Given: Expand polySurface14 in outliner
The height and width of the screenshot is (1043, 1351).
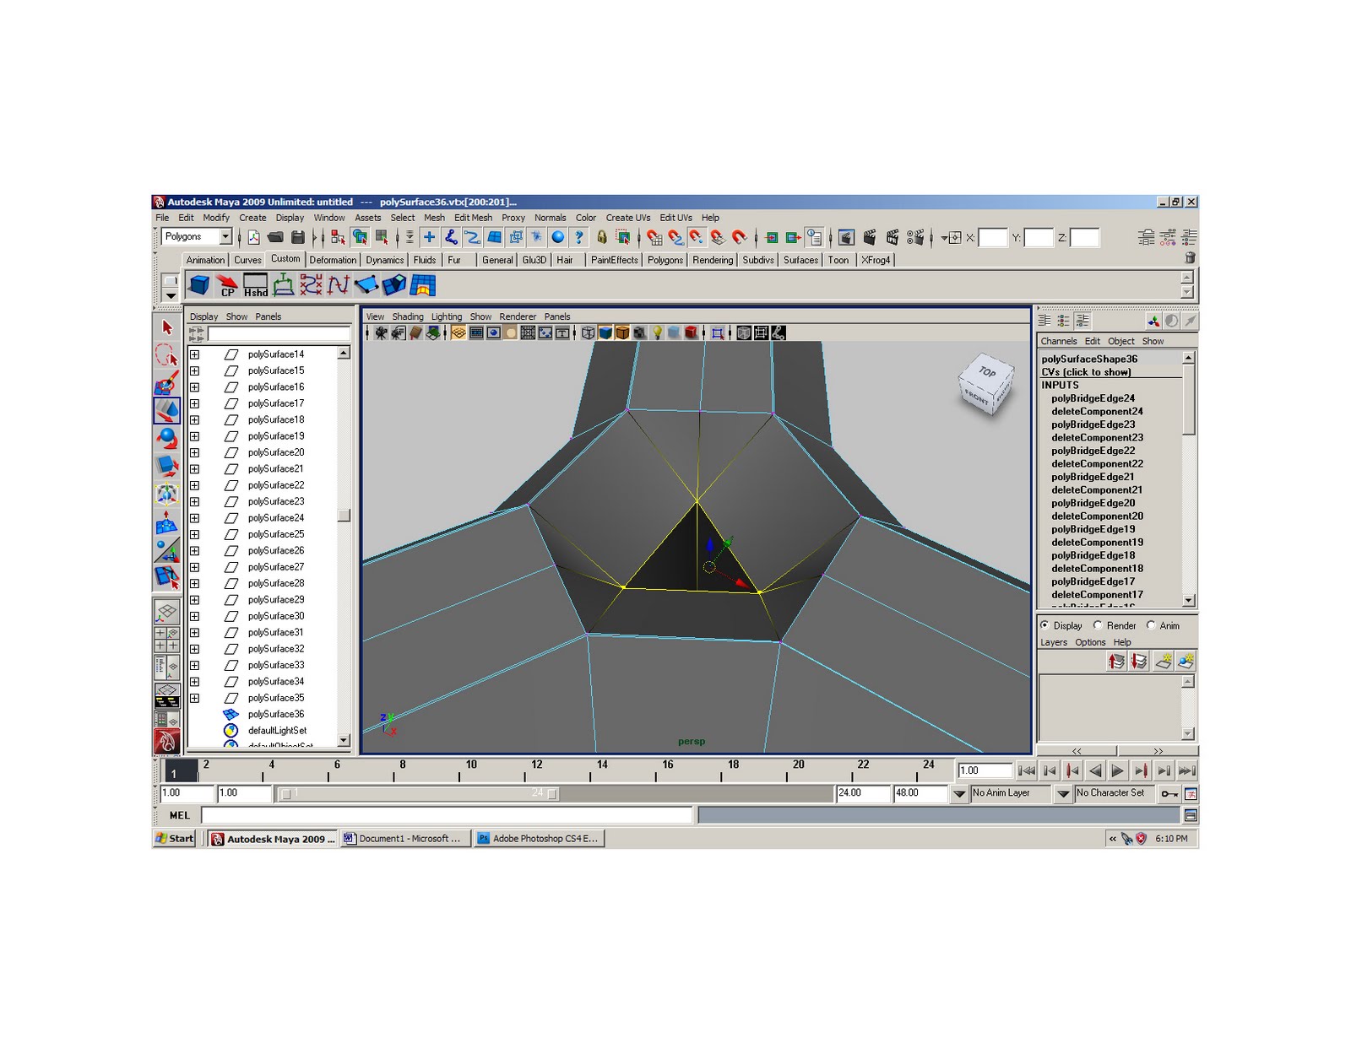Looking at the screenshot, I should tap(194, 354).
